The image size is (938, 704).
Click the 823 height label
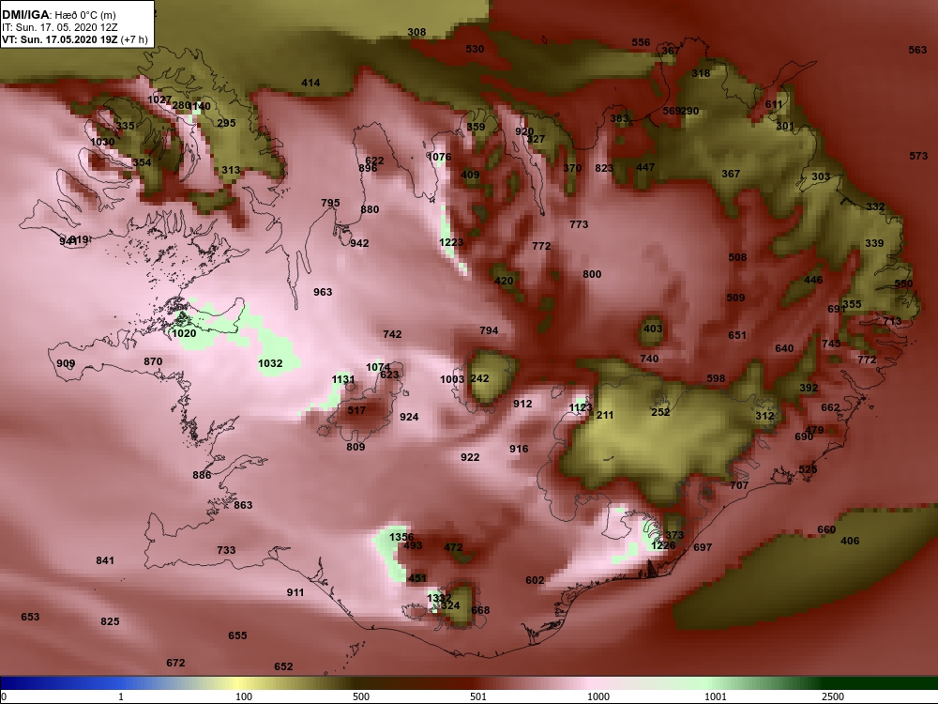pyautogui.click(x=604, y=168)
